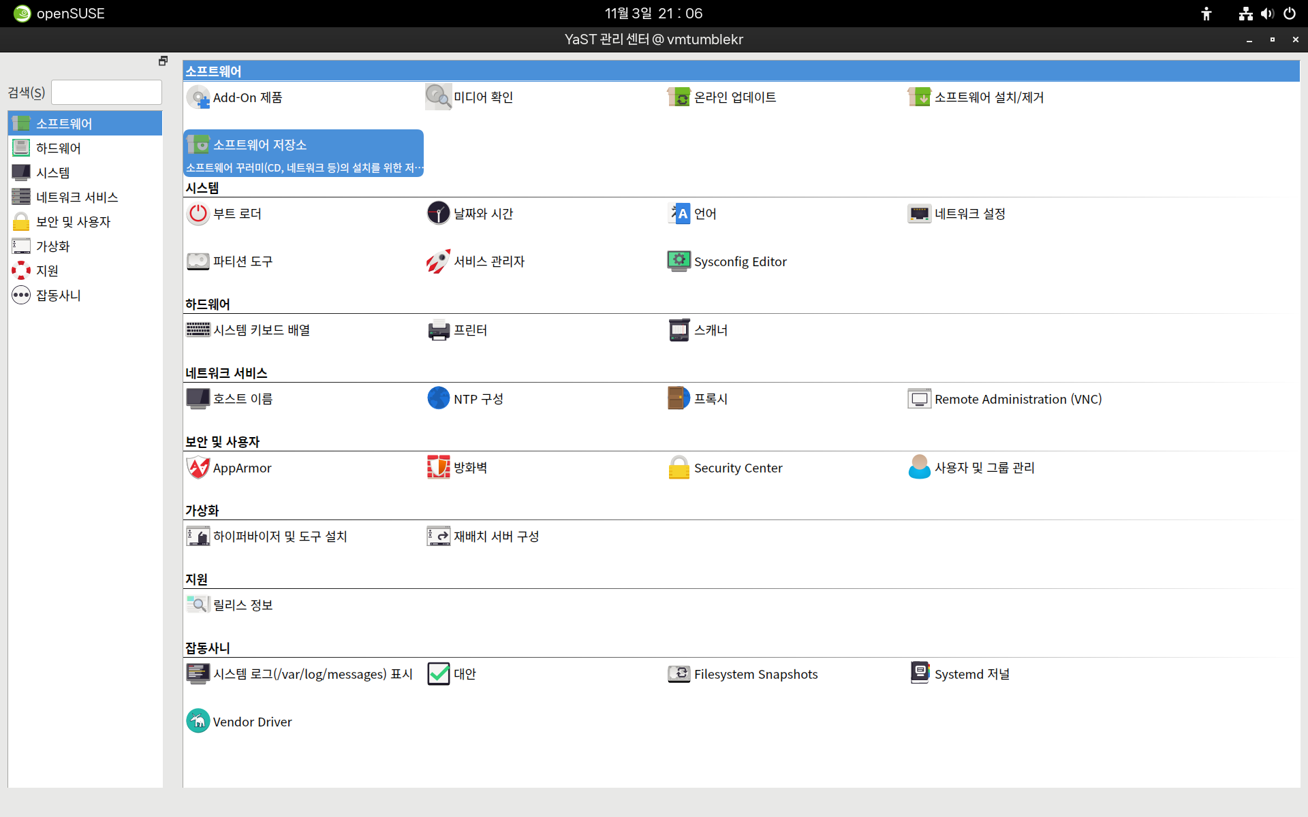
Task: Open the AppArmor configuration icon
Action: pyautogui.click(x=198, y=468)
